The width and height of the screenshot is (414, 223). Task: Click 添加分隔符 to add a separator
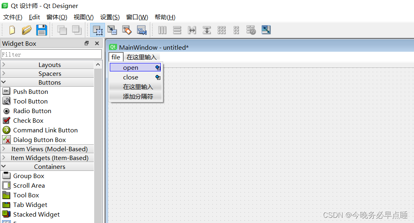tap(135, 96)
